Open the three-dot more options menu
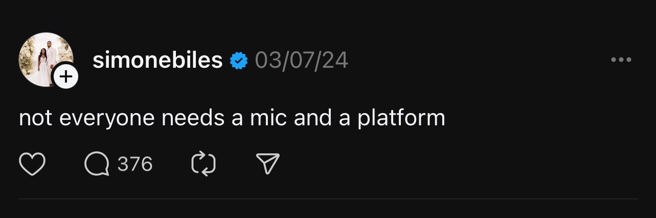Screen dimensions: 656x218 tap(621, 60)
